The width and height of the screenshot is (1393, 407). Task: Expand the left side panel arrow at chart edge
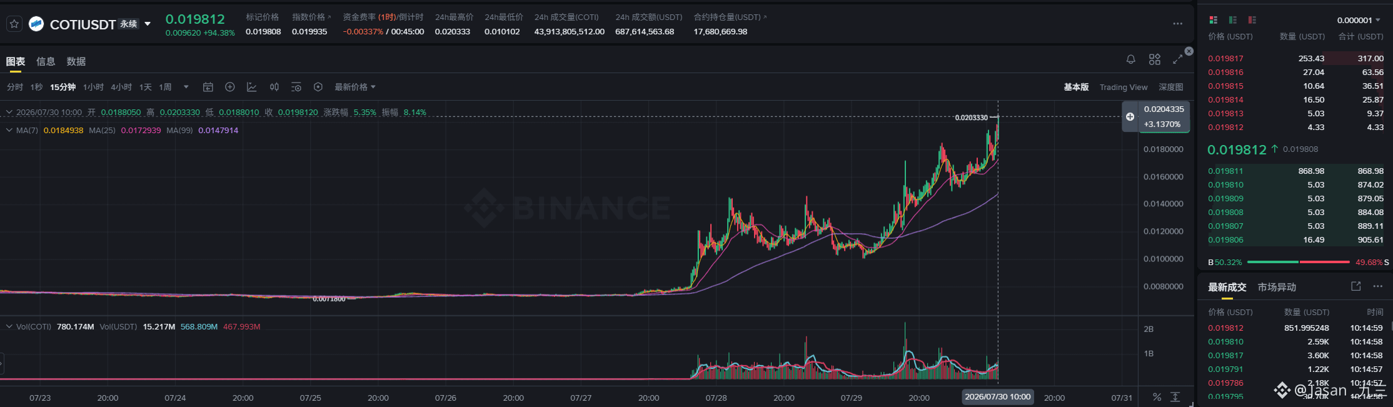(2, 363)
